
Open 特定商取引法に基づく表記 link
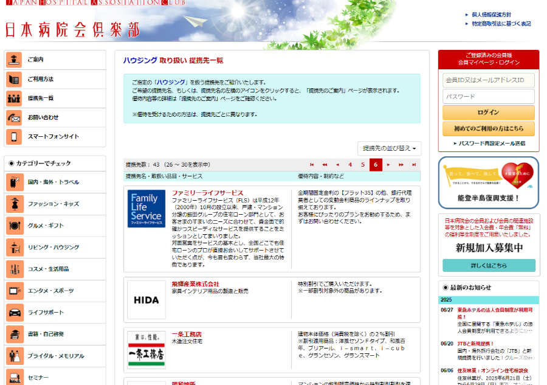pos(501,24)
